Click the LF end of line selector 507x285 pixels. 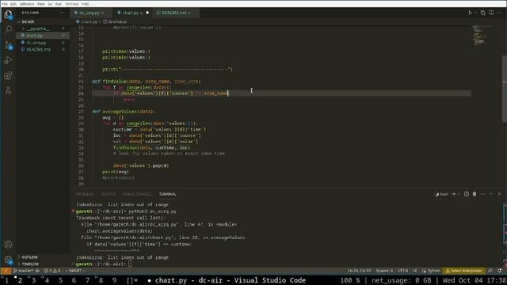(x=414, y=271)
